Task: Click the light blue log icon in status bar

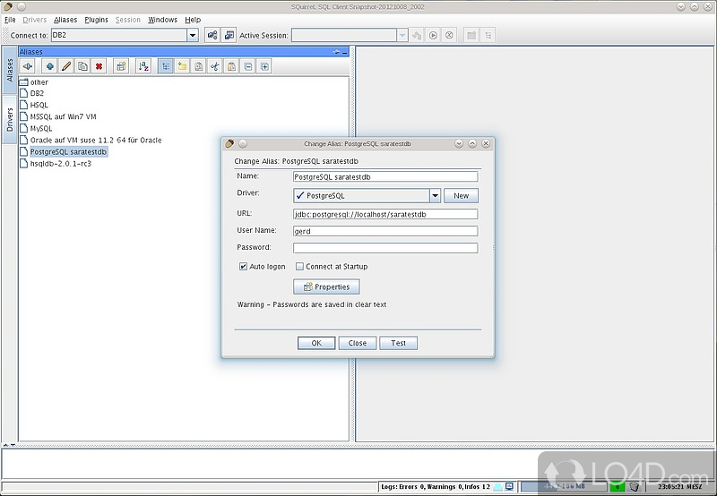Action: tap(498, 487)
